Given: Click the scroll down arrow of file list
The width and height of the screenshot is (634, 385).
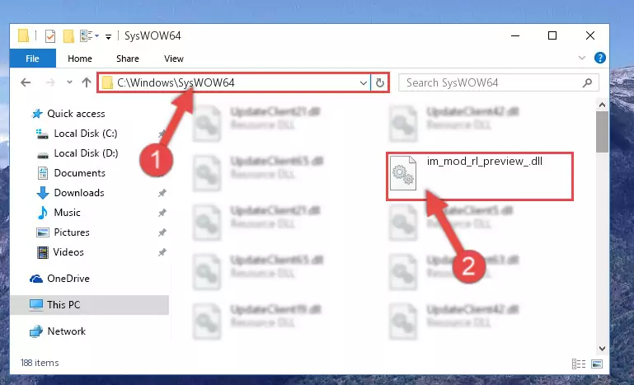Looking at the screenshot, I should click(602, 348).
